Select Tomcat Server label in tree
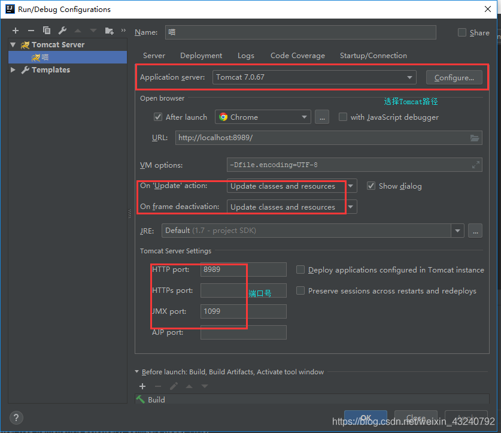The width and height of the screenshot is (501, 433). coord(58,45)
